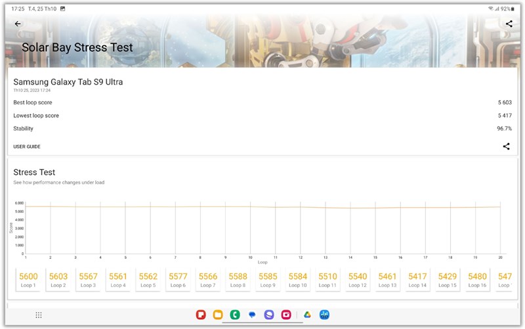
Task: Select the Loop 1 score card 5600
Action: 28,280
